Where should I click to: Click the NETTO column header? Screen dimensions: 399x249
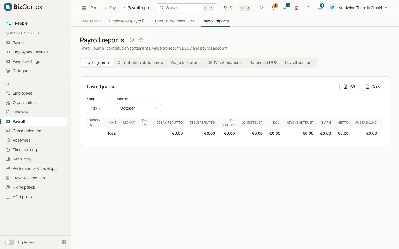tap(343, 123)
